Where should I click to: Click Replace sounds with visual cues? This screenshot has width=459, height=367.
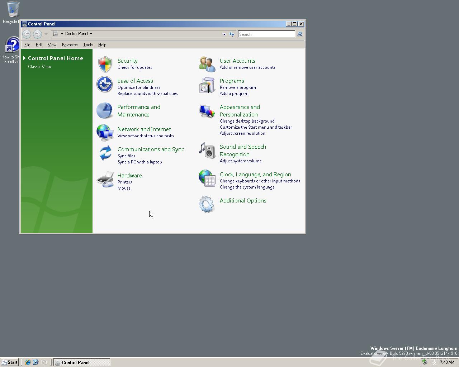pyautogui.click(x=148, y=94)
